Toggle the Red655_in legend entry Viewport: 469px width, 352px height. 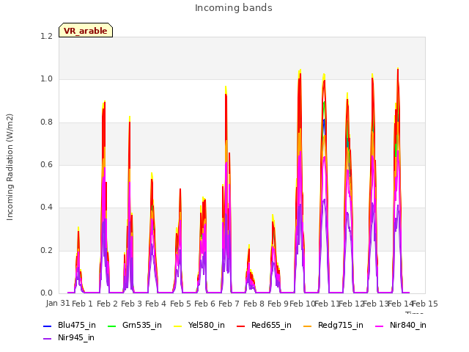tap(264, 325)
